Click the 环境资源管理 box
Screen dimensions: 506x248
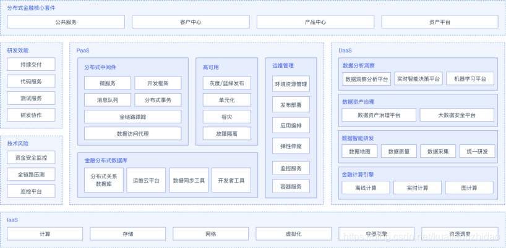pos(291,84)
